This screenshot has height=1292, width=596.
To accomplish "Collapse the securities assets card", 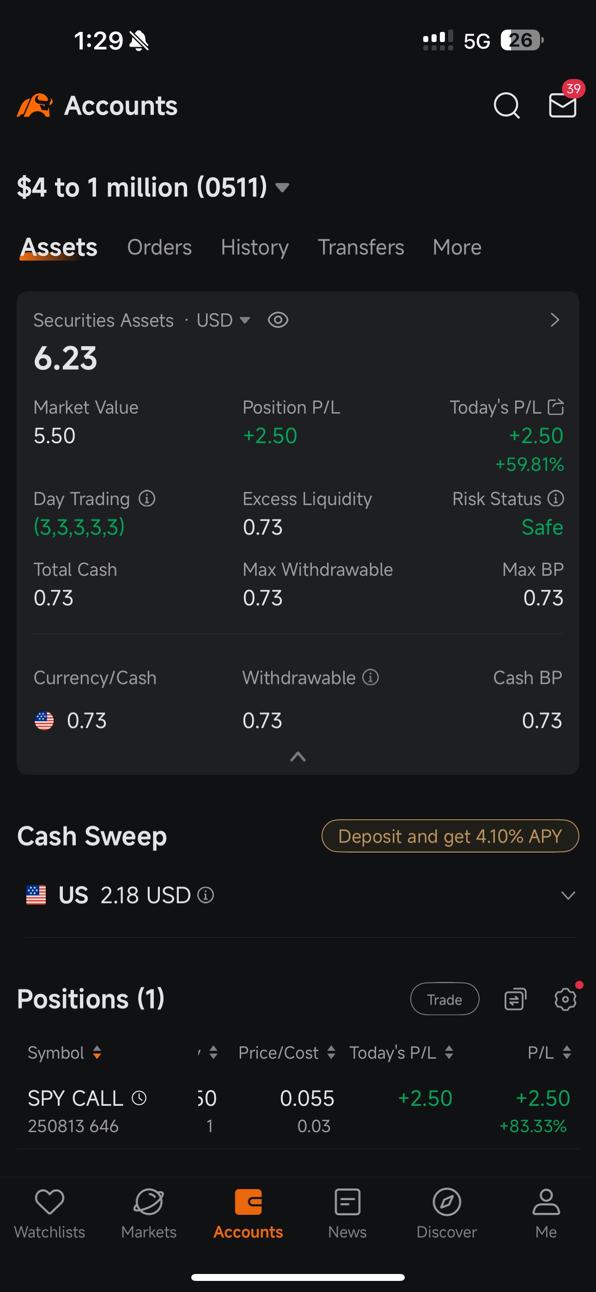I will click(298, 757).
